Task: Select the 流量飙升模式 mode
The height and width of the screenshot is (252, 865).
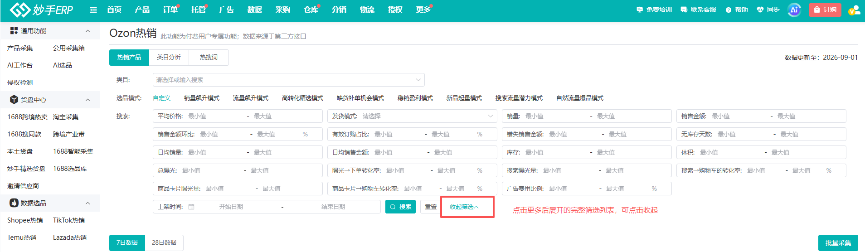Action: tap(251, 98)
